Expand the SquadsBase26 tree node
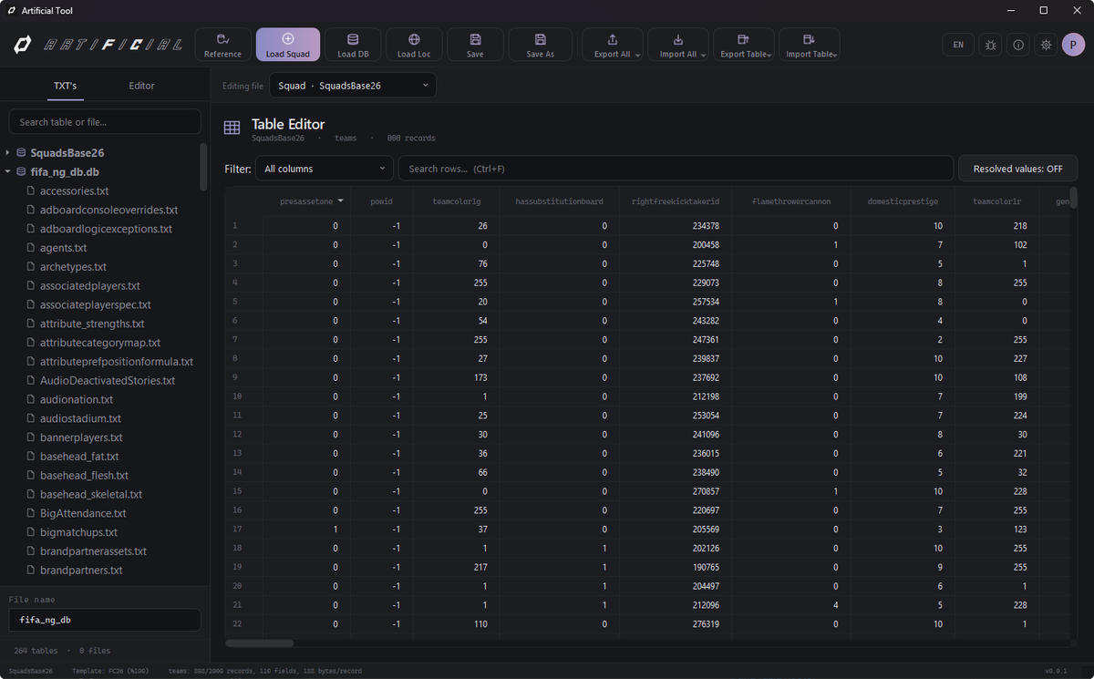Screen dimensions: 1094x679 pos(8,152)
